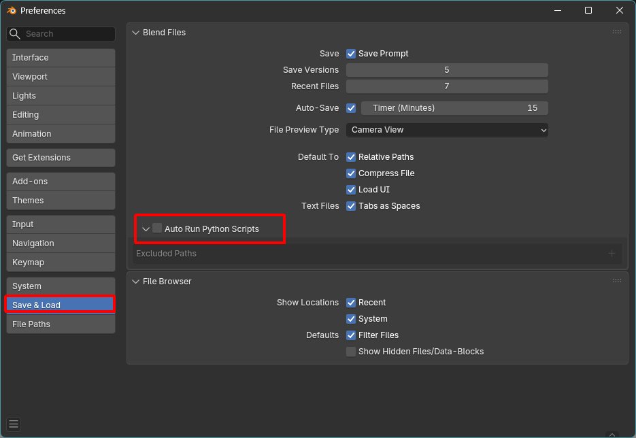The image size is (636, 438).
Task: Switch to Lights preferences
Action: click(x=61, y=96)
